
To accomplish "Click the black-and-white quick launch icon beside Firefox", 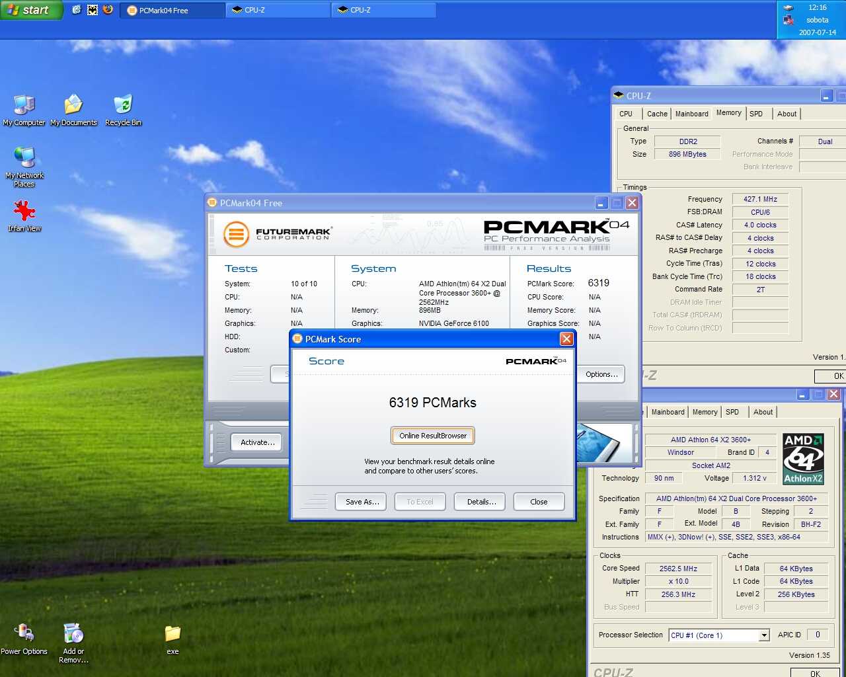I will tap(93, 10).
